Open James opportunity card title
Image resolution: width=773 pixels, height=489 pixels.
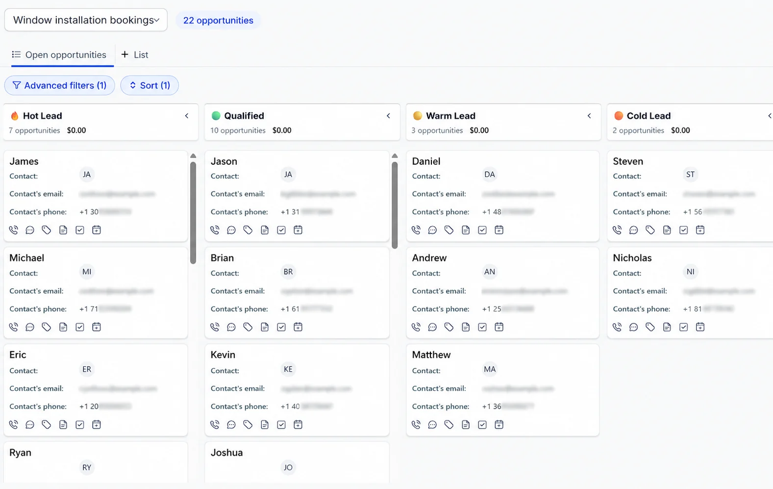click(24, 161)
